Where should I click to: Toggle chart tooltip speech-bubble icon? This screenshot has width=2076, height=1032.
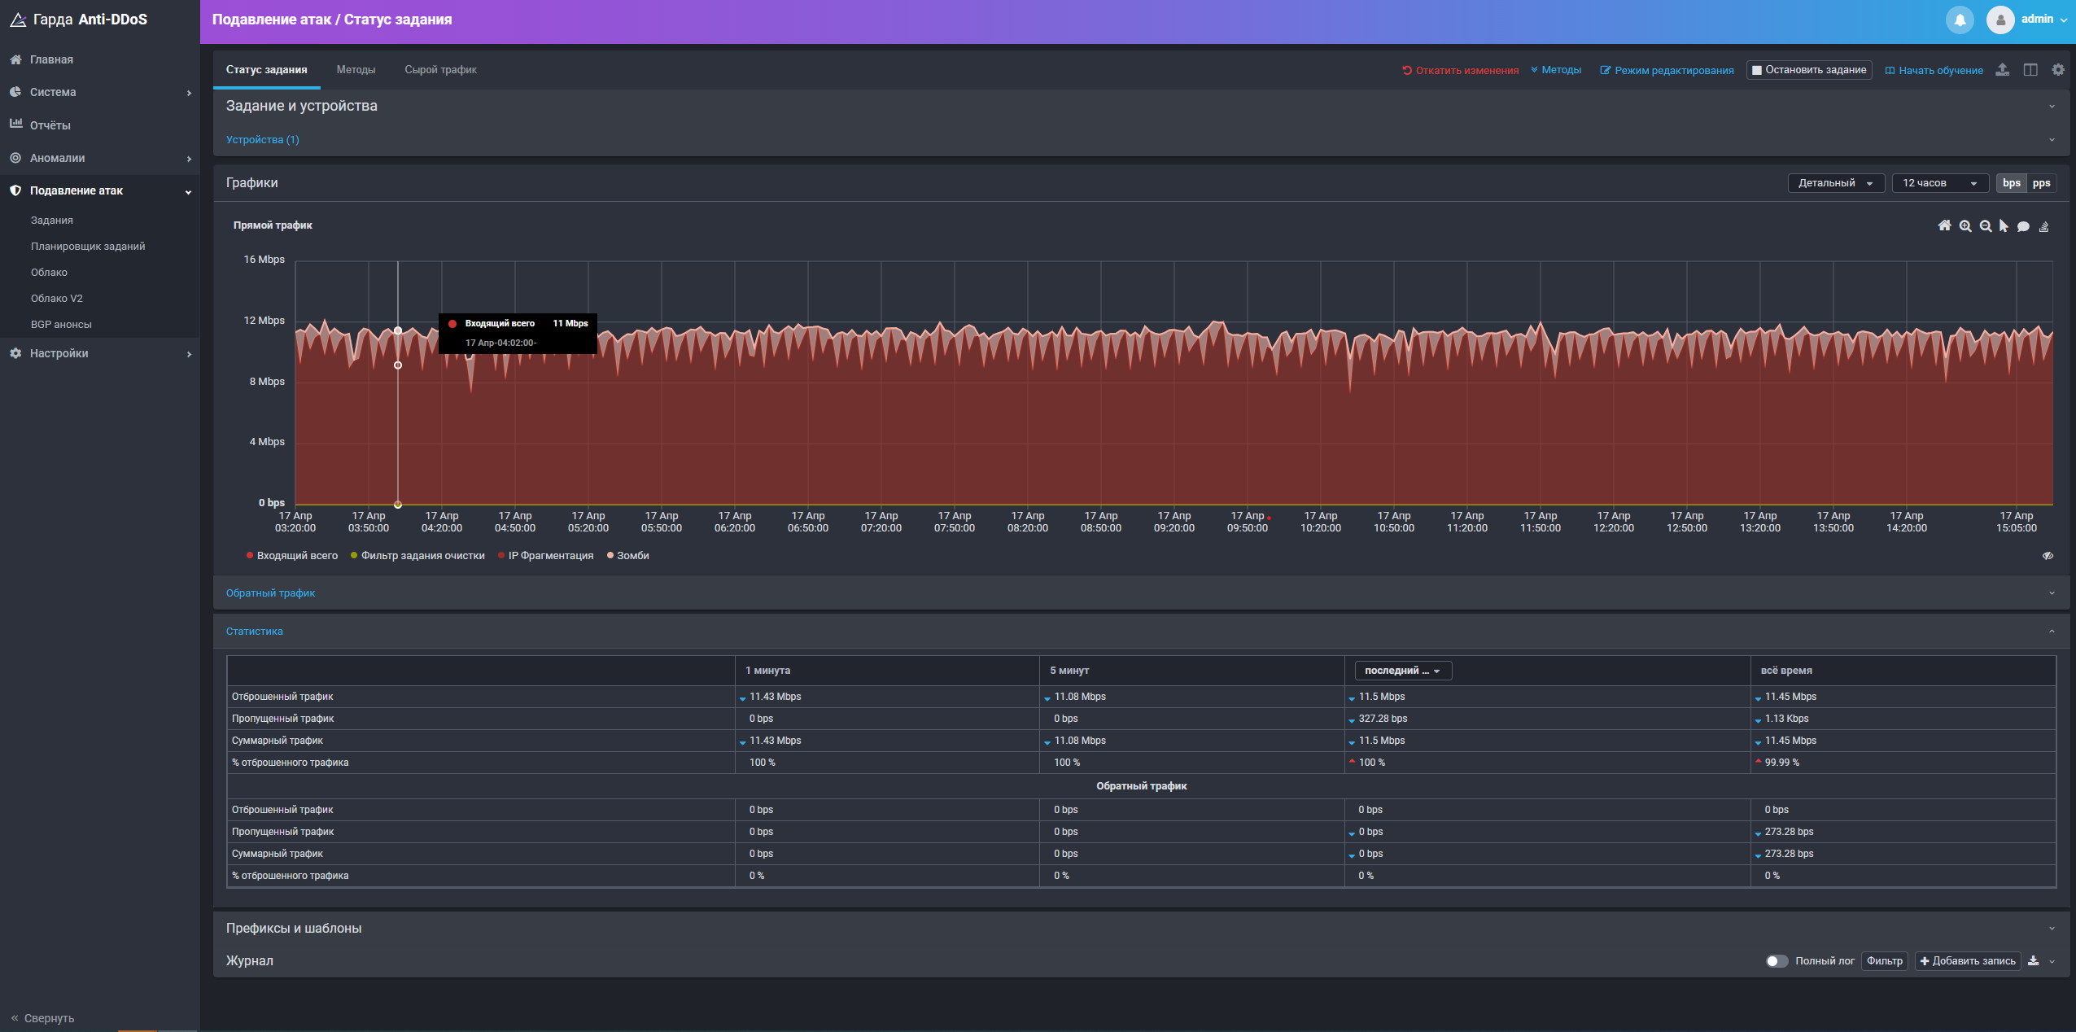click(x=2023, y=226)
